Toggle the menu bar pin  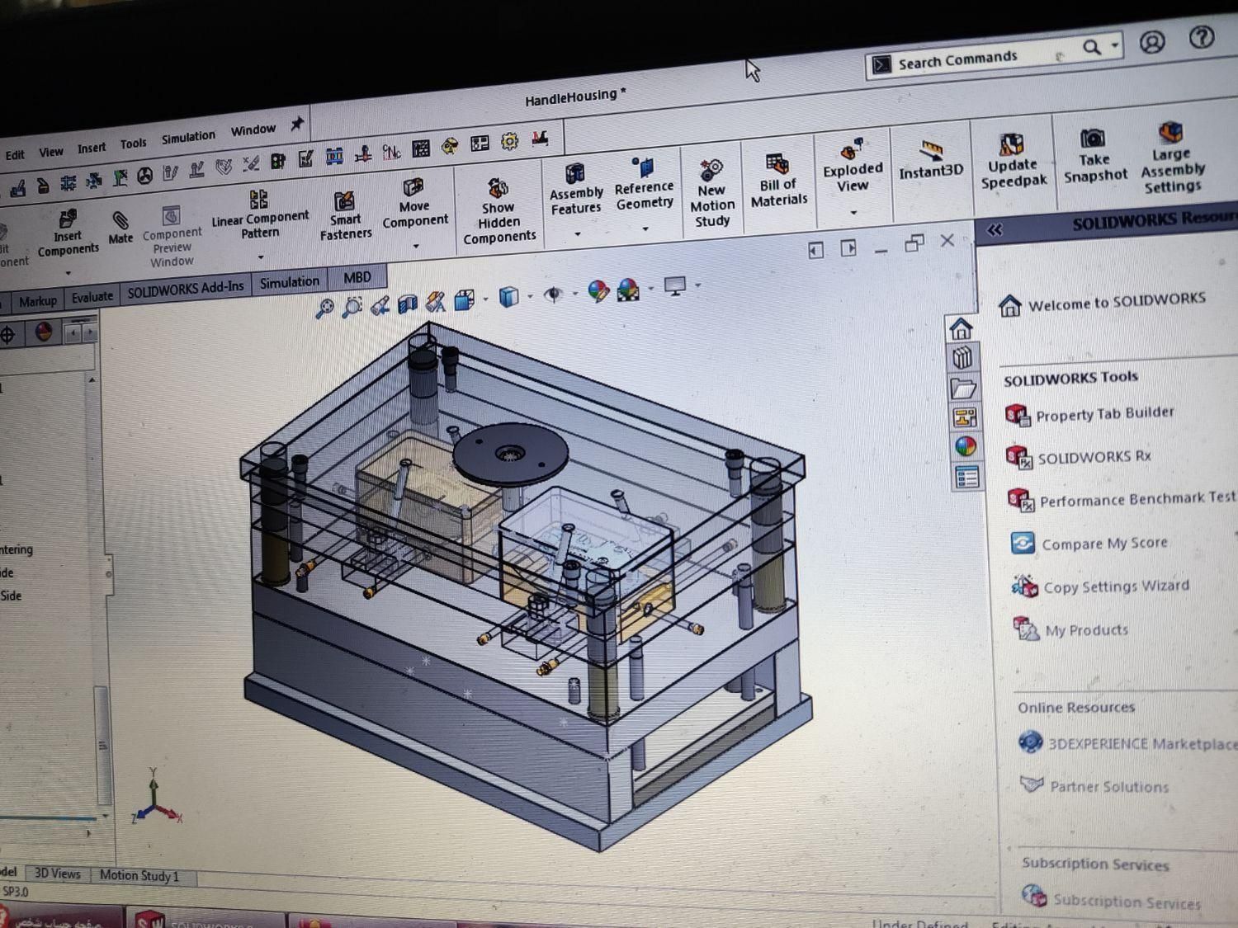[297, 125]
